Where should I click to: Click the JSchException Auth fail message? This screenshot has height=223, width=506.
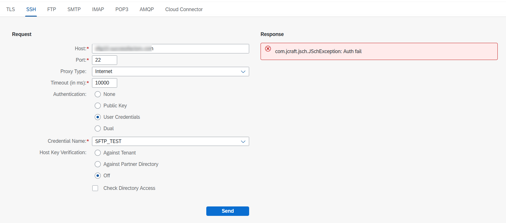click(318, 51)
